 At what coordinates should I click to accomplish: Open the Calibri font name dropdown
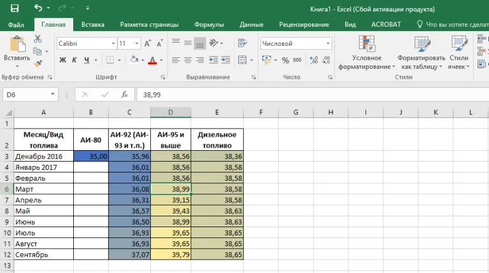click(x=113, y=43)
